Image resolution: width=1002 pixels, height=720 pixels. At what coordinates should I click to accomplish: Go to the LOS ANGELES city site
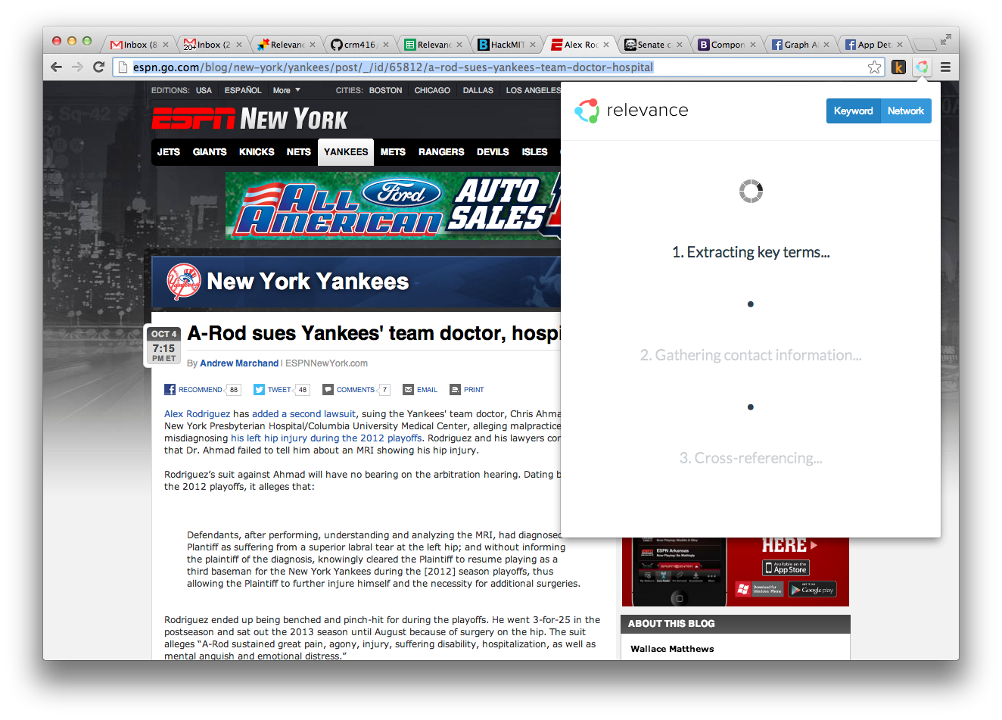point(534,90)
